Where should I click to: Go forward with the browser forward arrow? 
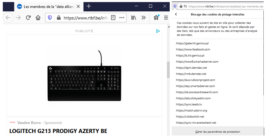(x=18, y=17)
